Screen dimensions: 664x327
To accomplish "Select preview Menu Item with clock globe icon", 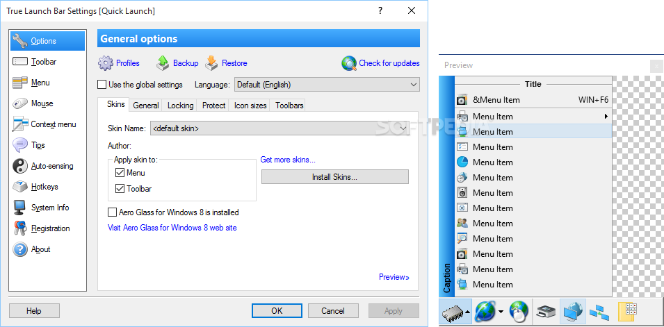I will 533,177.
